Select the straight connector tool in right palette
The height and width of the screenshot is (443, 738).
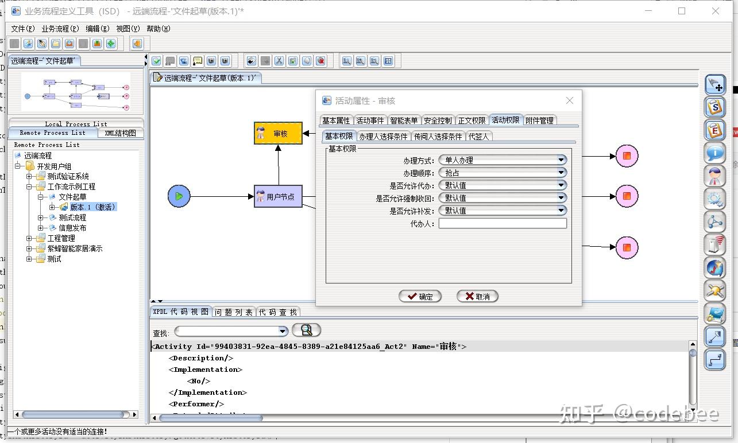click(714, 337)
